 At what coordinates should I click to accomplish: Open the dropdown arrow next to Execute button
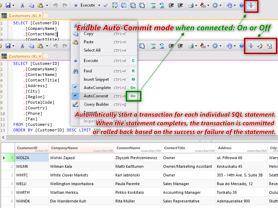point(99,5)
